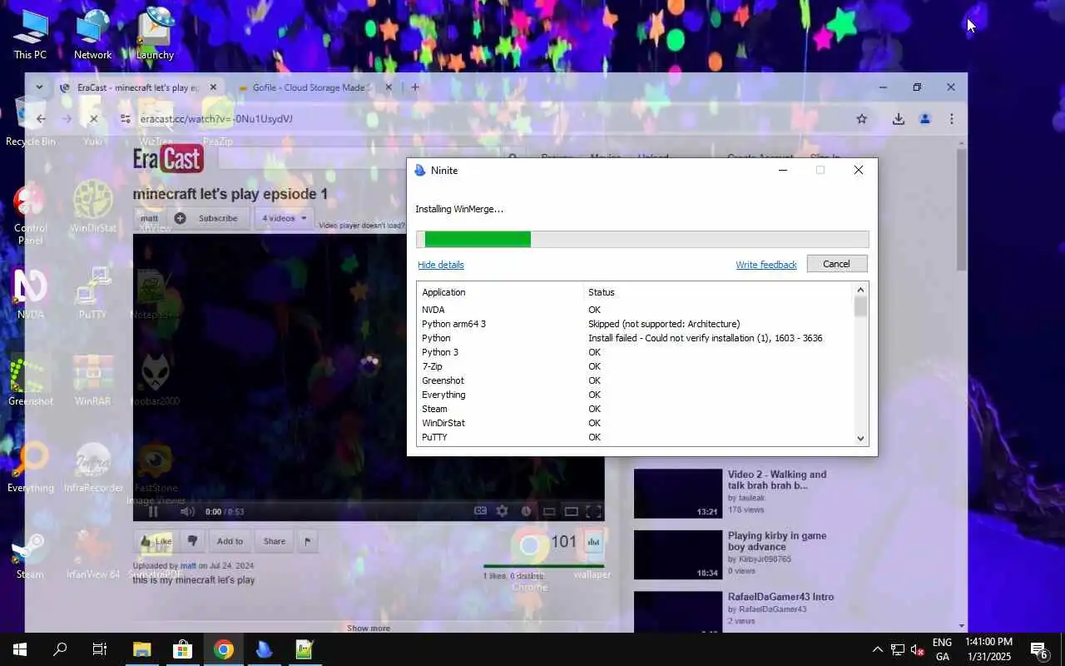This screenshot has height=666, width=1065.
Task: Open 'Video 2 - Walking and talk' thumbnail
Action: pyautogui.click(x=678, y=494)
